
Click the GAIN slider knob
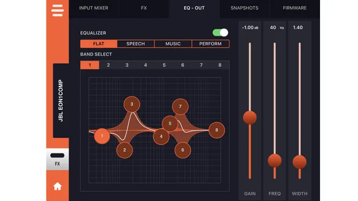pos(250,118)
